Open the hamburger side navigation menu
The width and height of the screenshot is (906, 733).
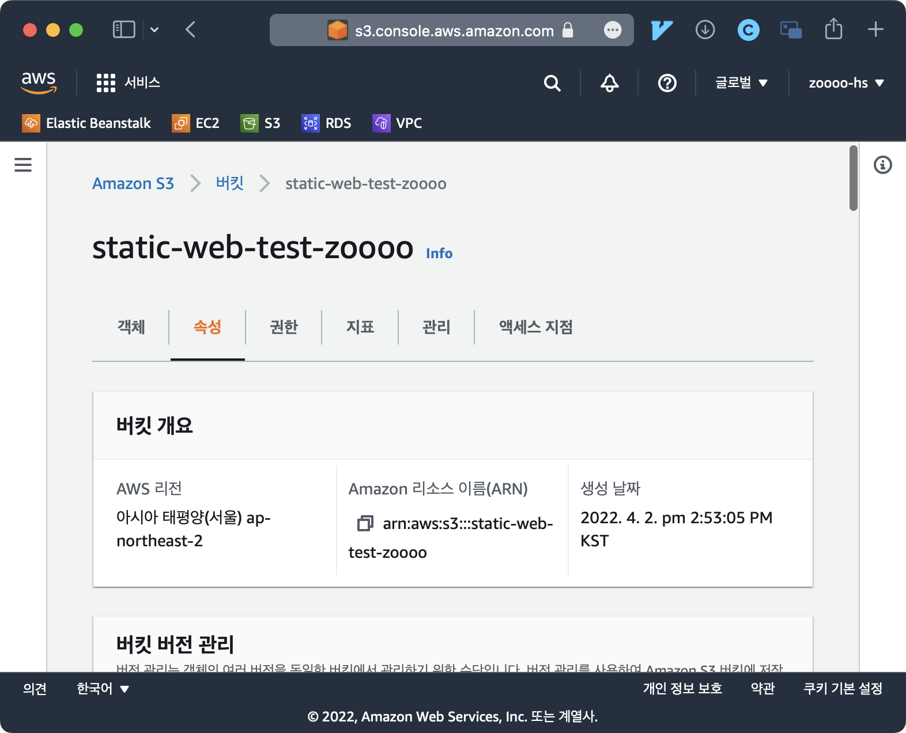(x=23, y=165)
